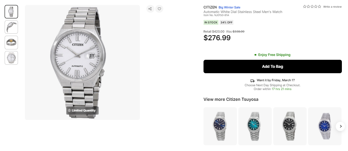
Task: Open the Write a review link
Action: [332, 7]
